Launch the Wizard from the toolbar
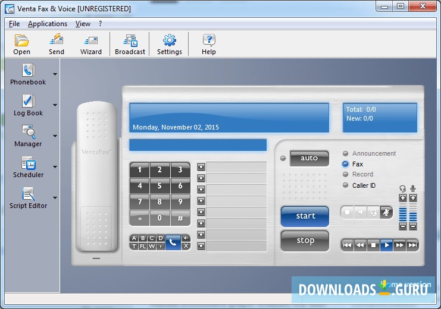 point(91,44)
